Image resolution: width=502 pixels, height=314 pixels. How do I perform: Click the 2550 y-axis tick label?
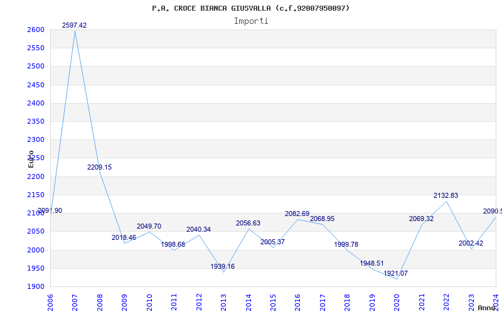pyautogui.click(x=36, y=48)
